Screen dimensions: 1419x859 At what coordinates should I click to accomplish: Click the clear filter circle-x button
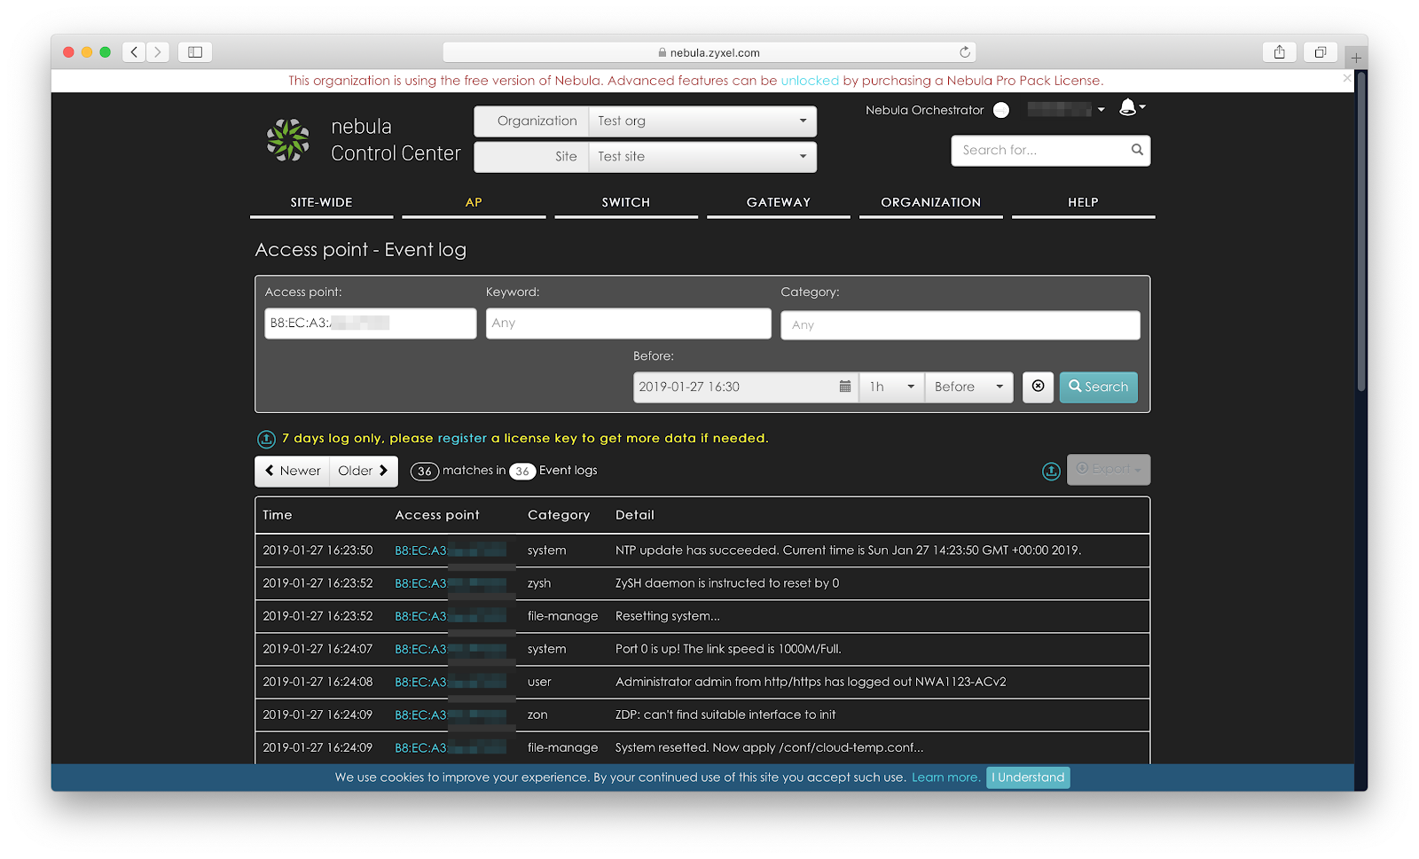click(1038, 387)
